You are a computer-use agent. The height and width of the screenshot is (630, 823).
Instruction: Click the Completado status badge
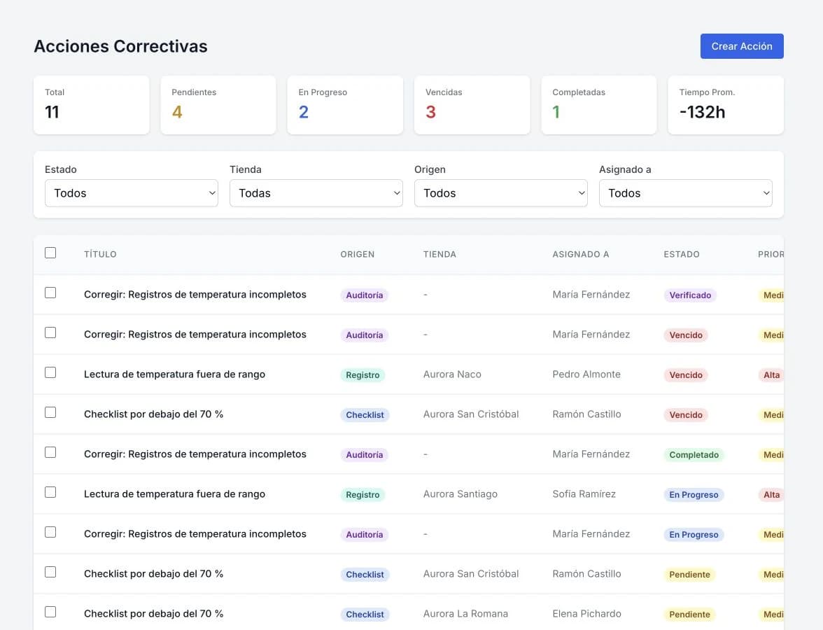tap(694, 455)
